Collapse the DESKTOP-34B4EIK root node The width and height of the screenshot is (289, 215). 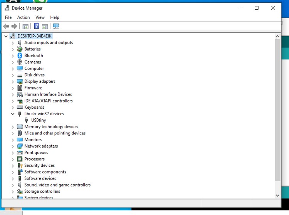click(x=6, y=36)
